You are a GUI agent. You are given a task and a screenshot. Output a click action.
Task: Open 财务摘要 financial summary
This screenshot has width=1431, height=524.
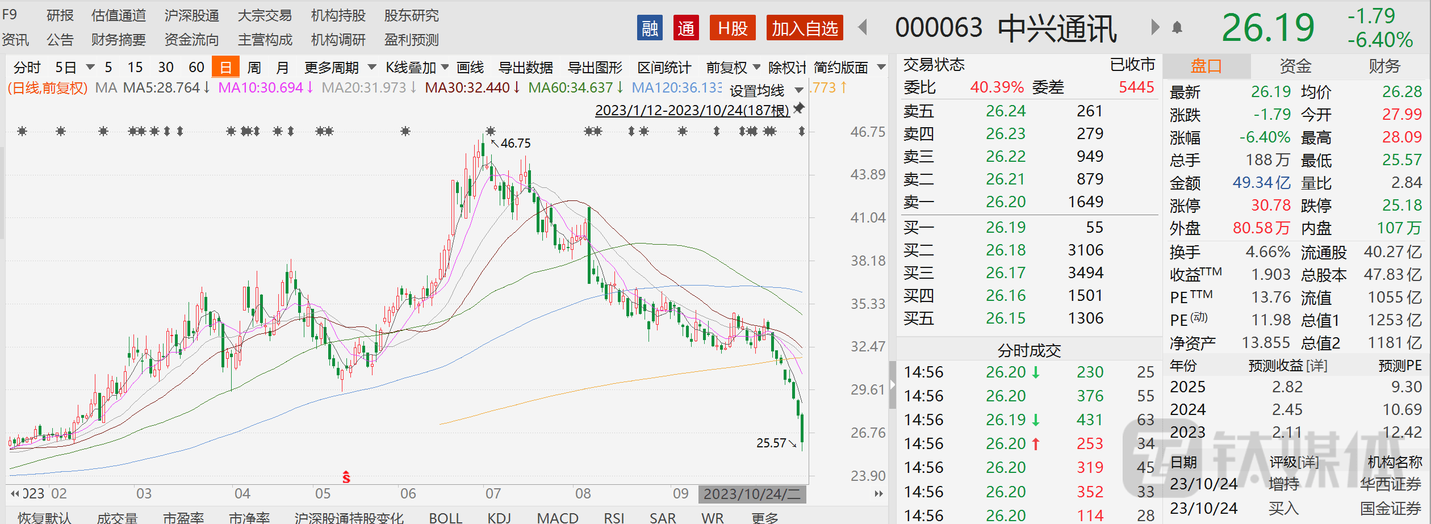pyautogui.click(x=119, y=40)
